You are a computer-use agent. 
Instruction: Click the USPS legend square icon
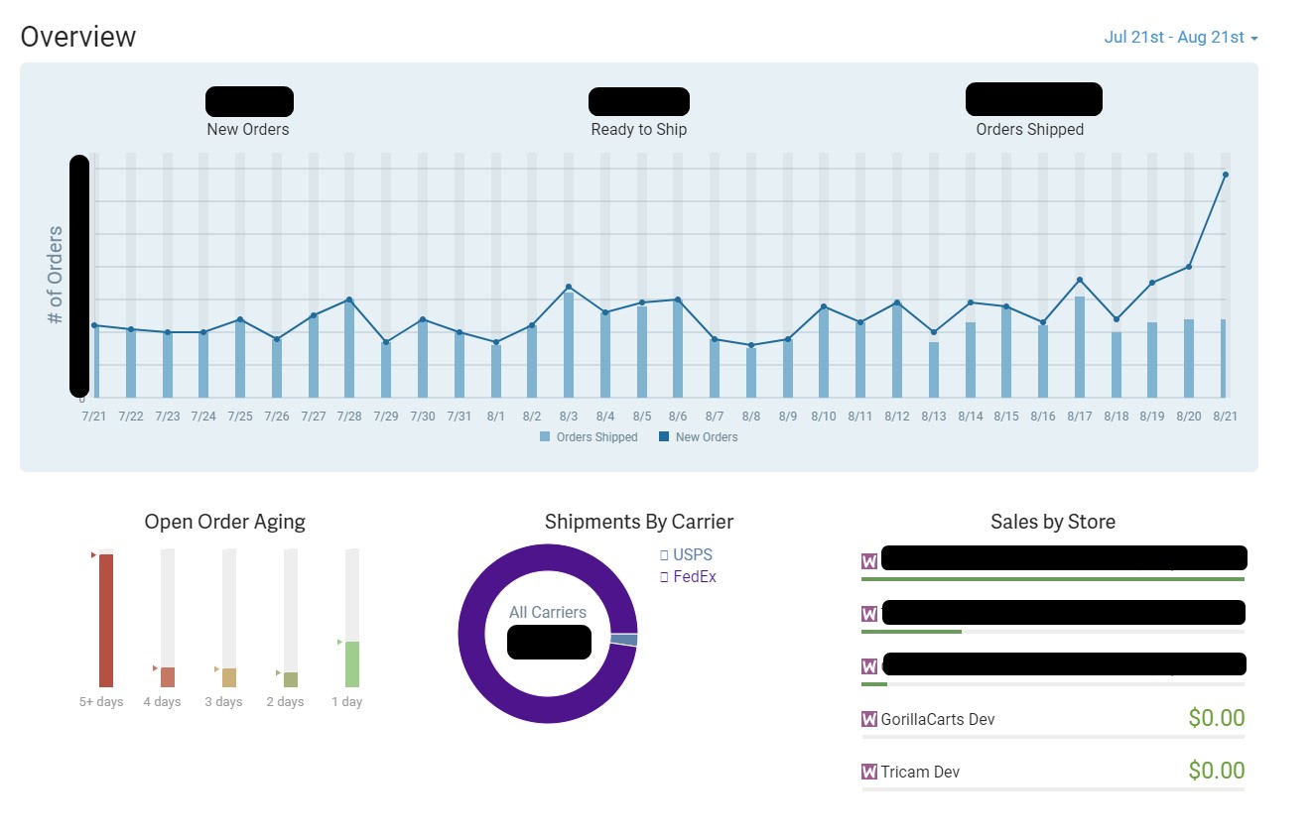[664, 555]
